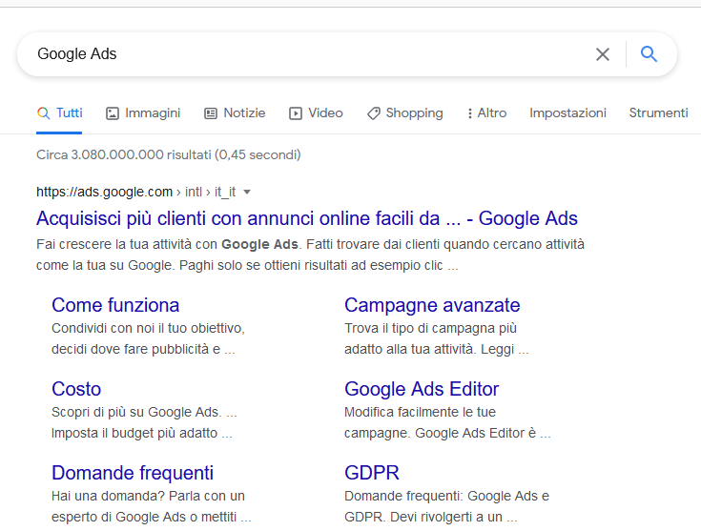Select the Tutti tab
Viewport: 701px width, 531px height.
(x=59, y=113)
